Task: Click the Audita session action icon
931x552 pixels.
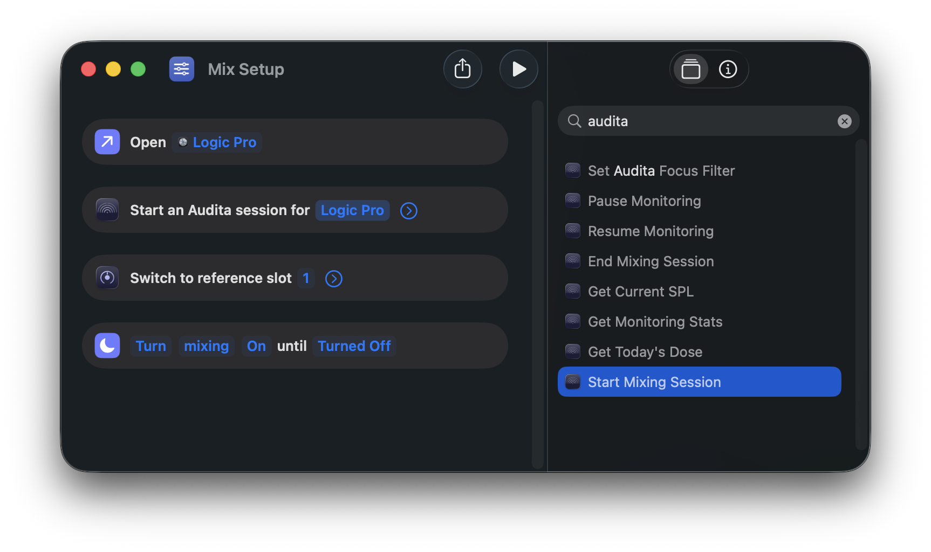Action: pos(107,210)
